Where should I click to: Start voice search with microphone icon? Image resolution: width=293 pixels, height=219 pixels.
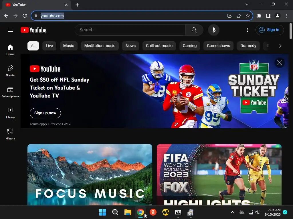[213, 30]
